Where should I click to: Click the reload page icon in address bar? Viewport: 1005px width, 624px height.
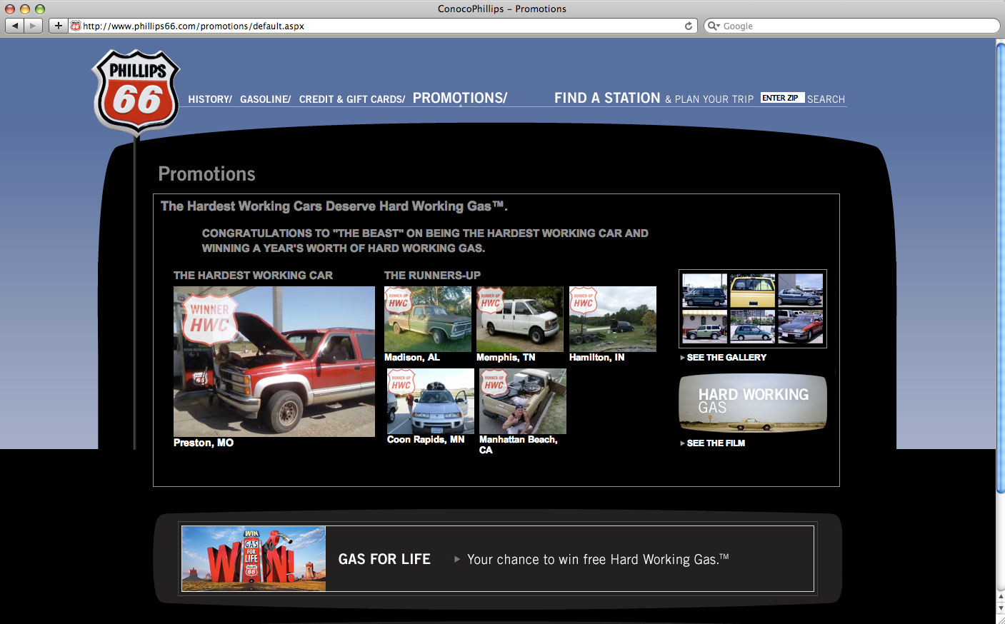pyautogui.click(x=689, y=26)
